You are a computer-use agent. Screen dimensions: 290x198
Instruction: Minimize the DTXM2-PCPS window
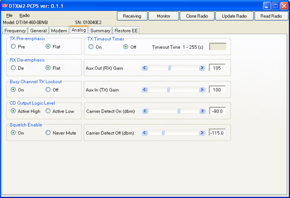click(x=267, y=6)
